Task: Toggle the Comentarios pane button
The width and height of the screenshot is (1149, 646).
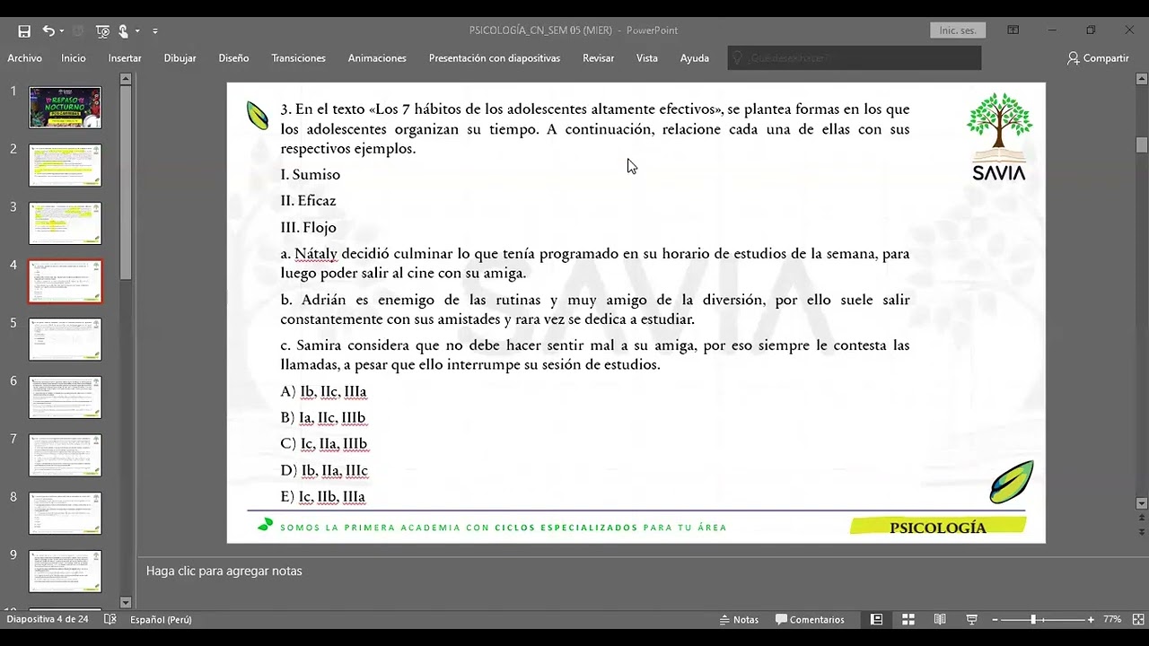Action: coord(810,619)
